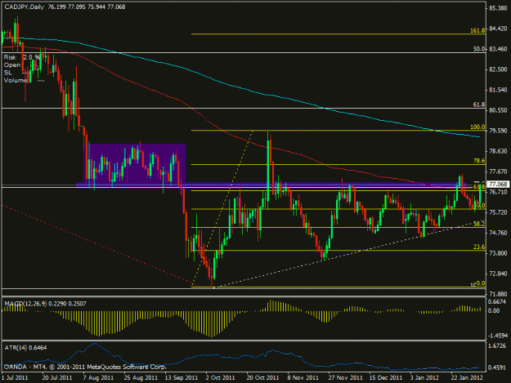Select the 'Risk 2.0 %' label
The width and height of the screenshot is (511, 383).
[22, 57]
